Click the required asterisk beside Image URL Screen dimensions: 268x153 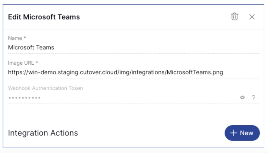click(37, 63)
